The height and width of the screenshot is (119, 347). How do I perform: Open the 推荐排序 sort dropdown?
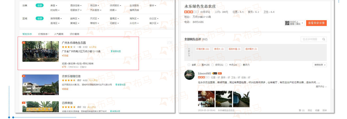click(x=320, y=65)
